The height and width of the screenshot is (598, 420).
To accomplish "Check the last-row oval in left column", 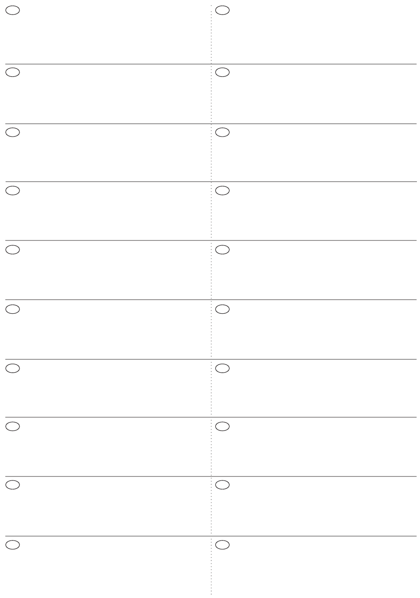I will tap(13, 545).
